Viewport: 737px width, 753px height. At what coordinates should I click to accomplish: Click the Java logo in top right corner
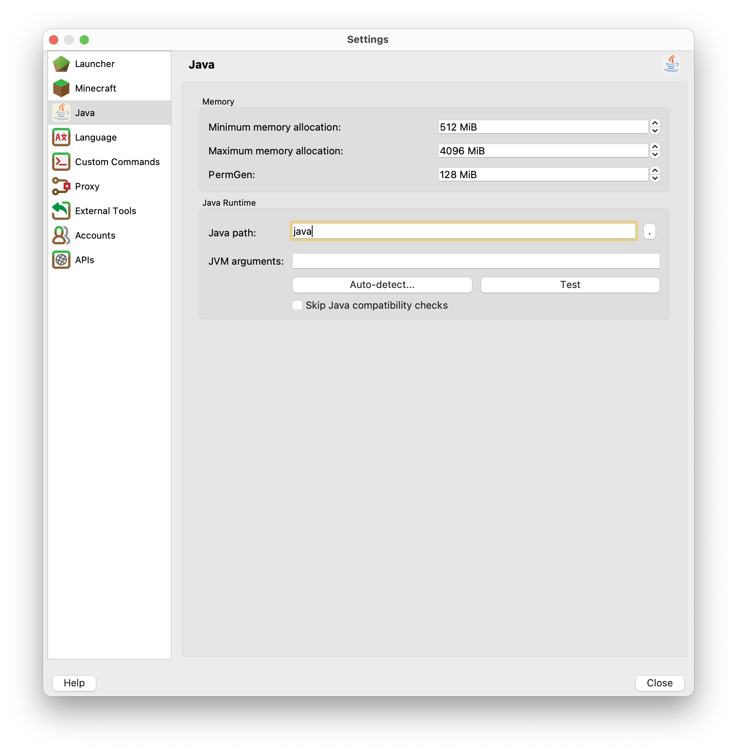coord(671,64)
